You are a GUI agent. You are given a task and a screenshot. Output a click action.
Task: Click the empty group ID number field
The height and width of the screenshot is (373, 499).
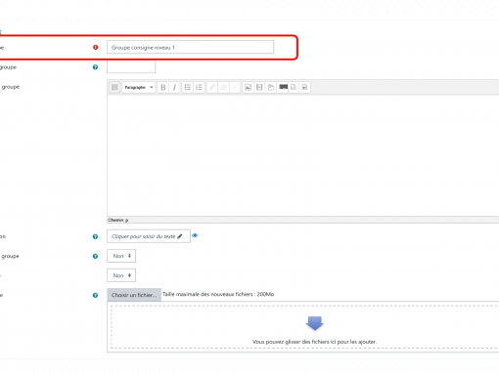131,66
